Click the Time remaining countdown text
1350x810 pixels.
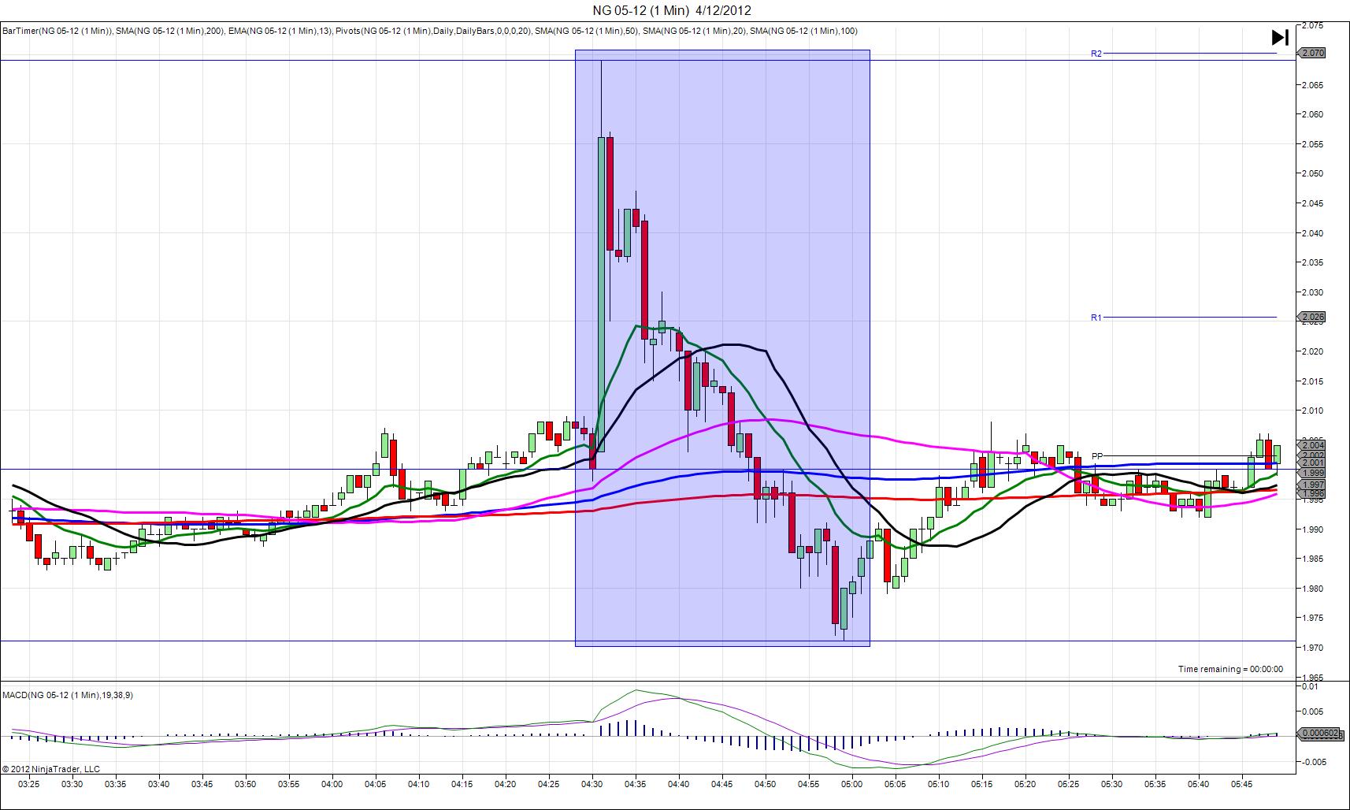point(1229,669)
